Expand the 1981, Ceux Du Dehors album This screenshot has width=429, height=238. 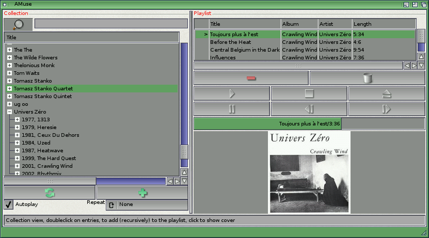click(x=17, y=135)
